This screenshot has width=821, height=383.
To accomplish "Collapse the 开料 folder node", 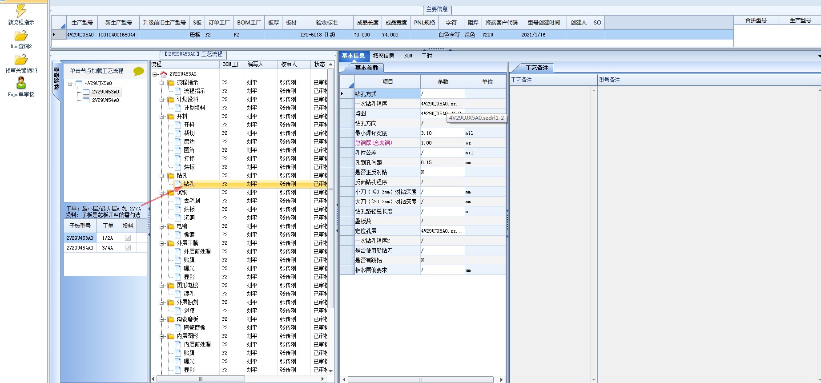I will (162, 116).
